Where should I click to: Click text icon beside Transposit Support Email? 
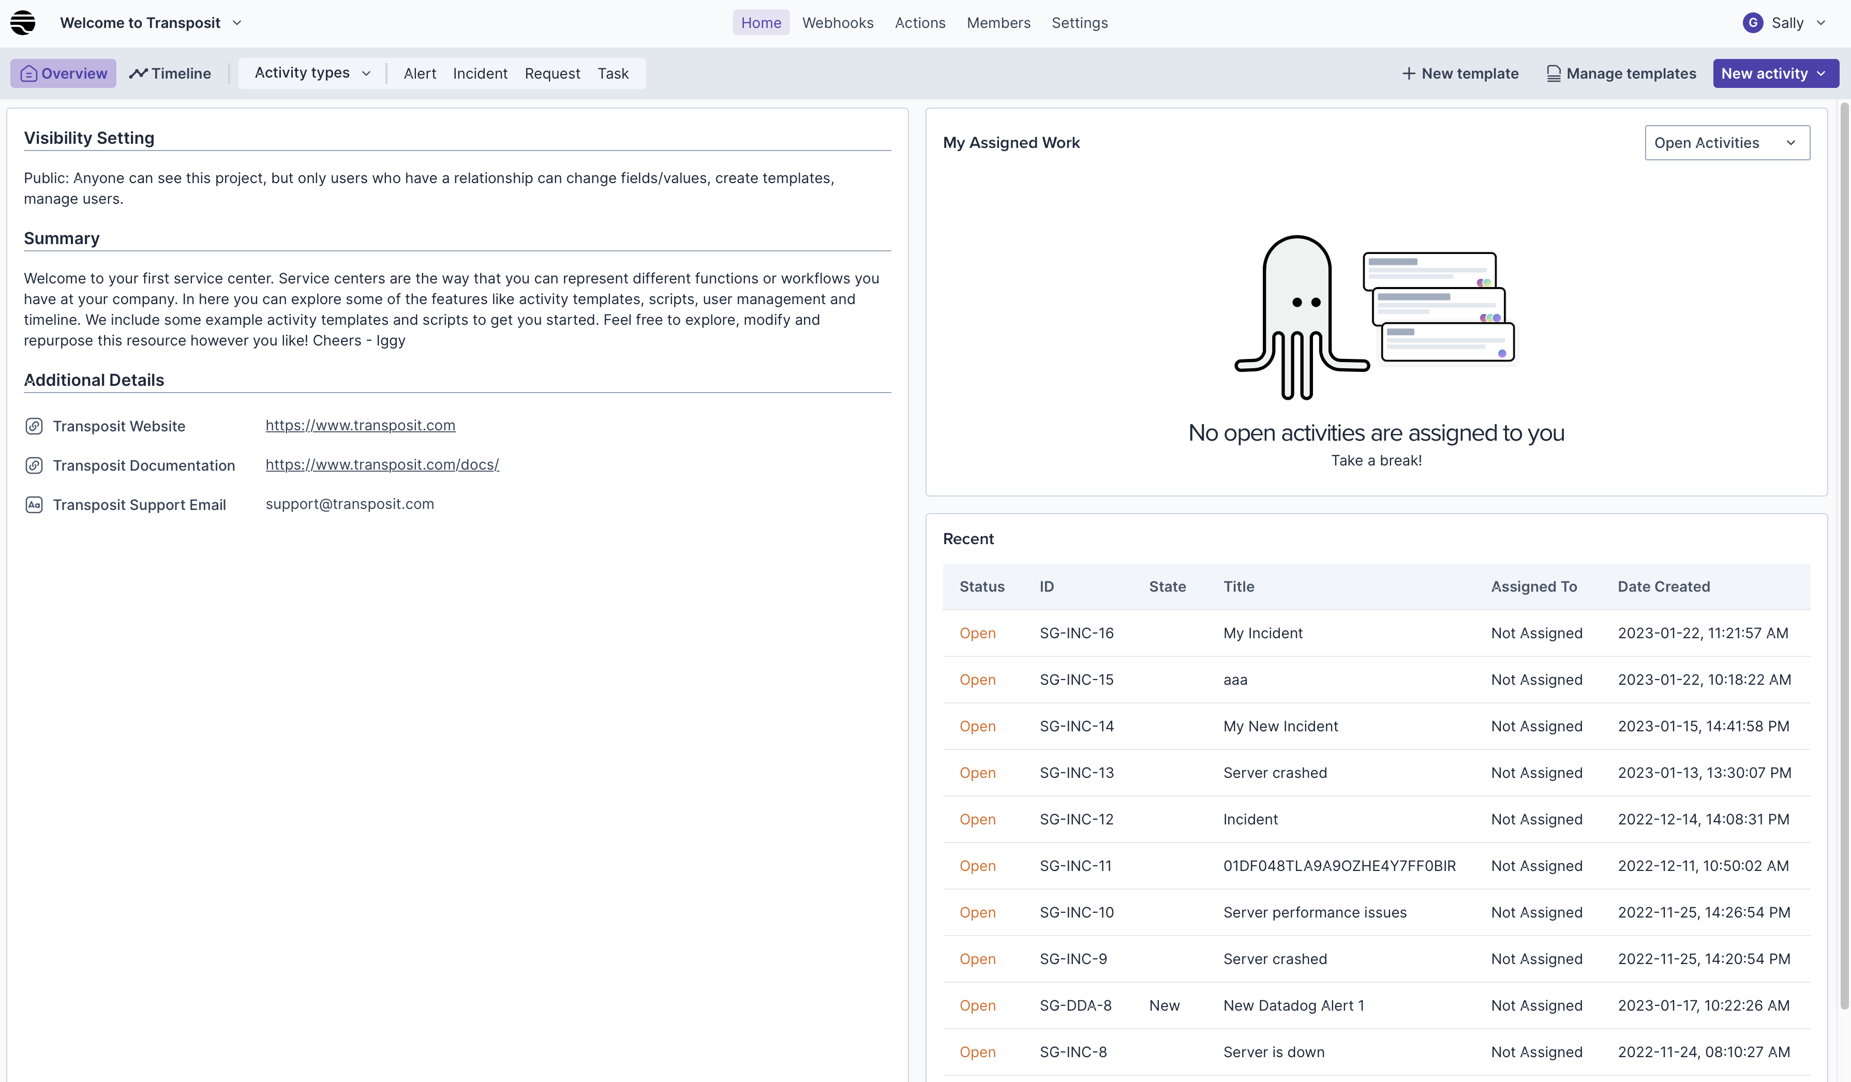(34, 505)
